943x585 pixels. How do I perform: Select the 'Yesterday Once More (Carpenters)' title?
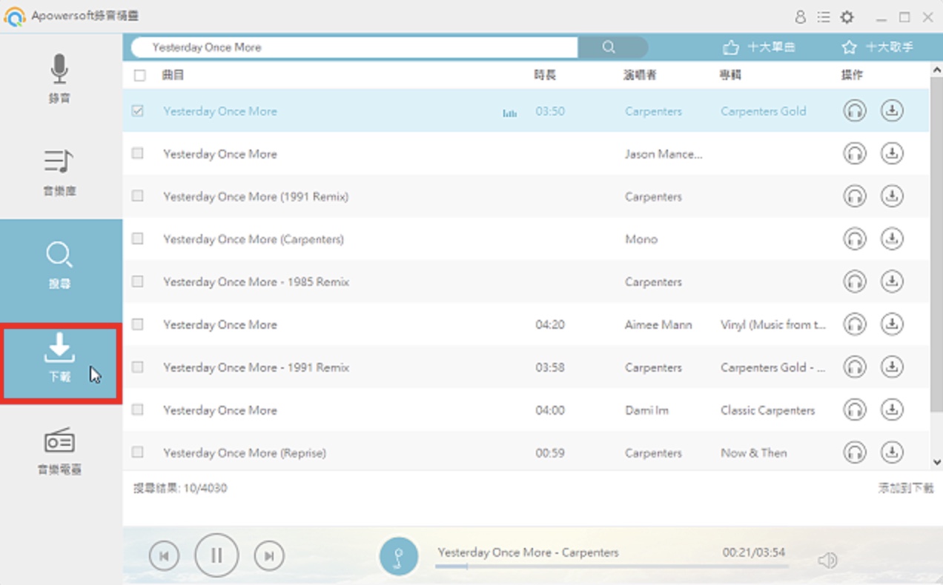254,239
